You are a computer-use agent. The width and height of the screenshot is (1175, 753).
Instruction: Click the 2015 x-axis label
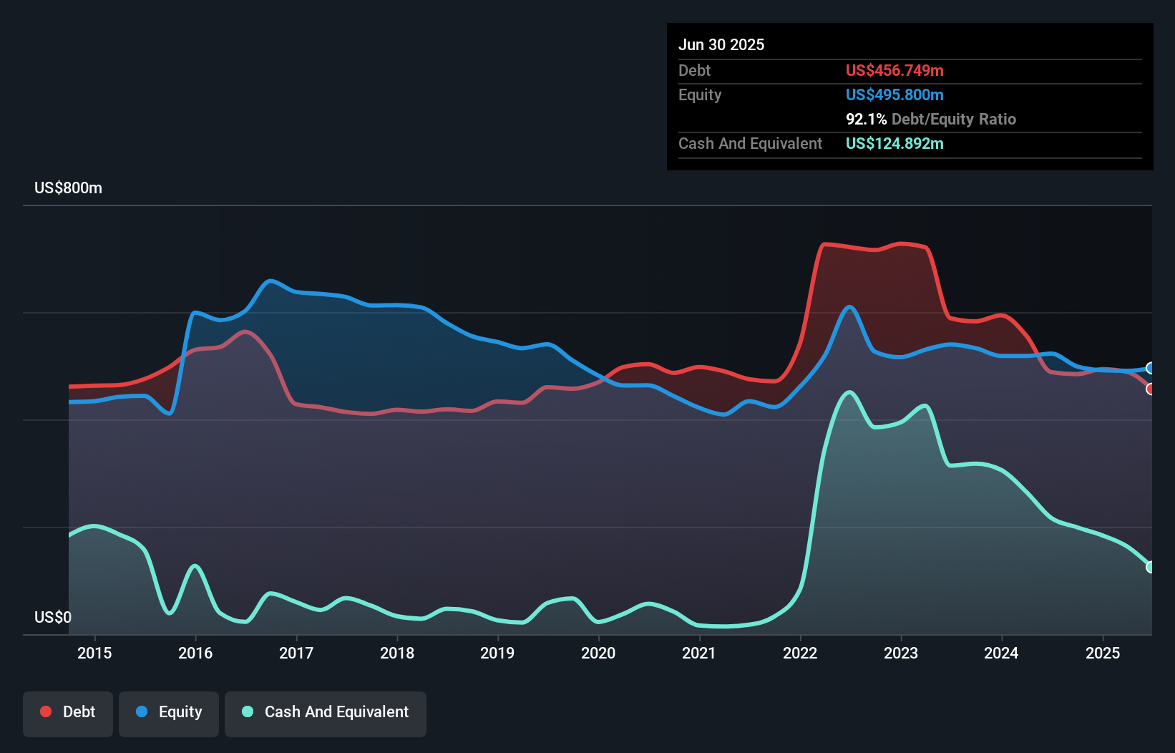click(x=94, y=653)
